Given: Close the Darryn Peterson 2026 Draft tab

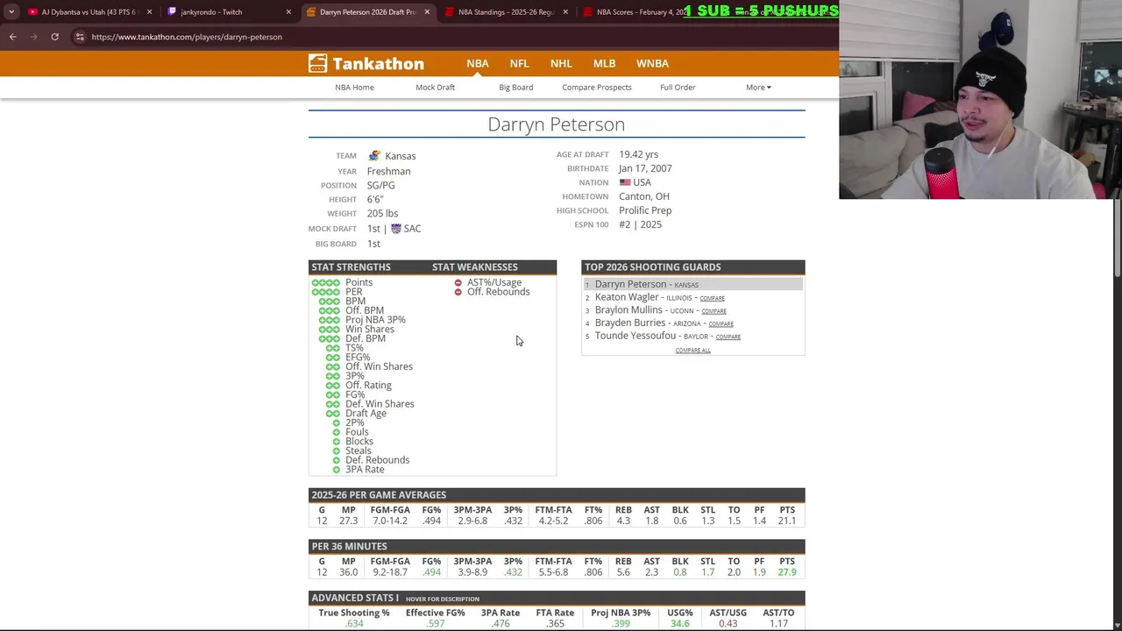Looking at the screenshot, I should pos(427,12).
